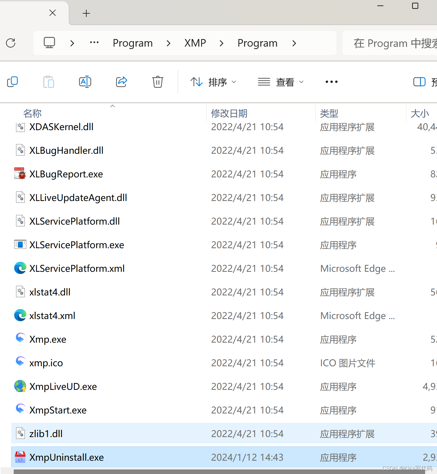Maximize the Explorer window
Viewport: 437px width, 474px height.
tap(415, 6)
